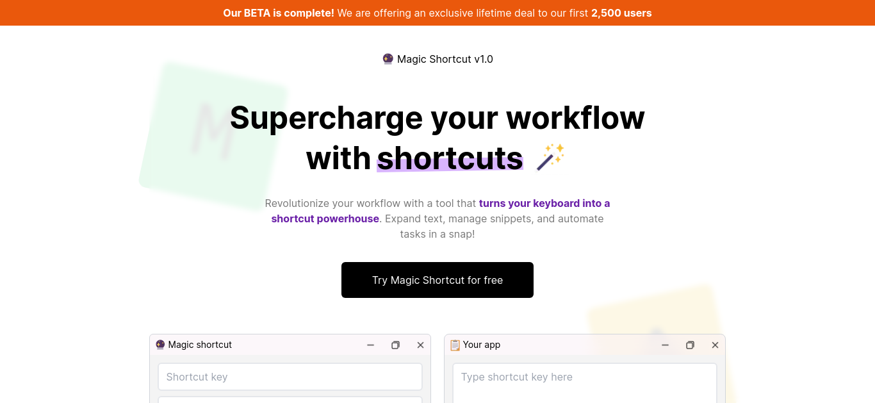
Task: Focus the Shortcut key input field
Action: tap(290, 377)
